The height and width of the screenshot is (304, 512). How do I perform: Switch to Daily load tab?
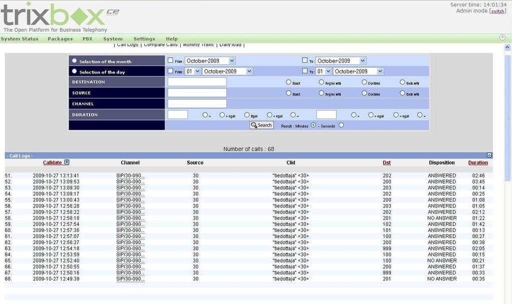(231, 44)
